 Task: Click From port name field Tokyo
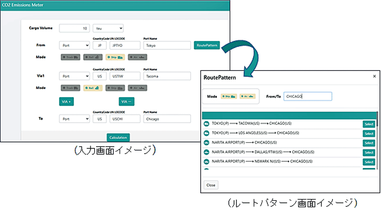(x=167, y=45)
